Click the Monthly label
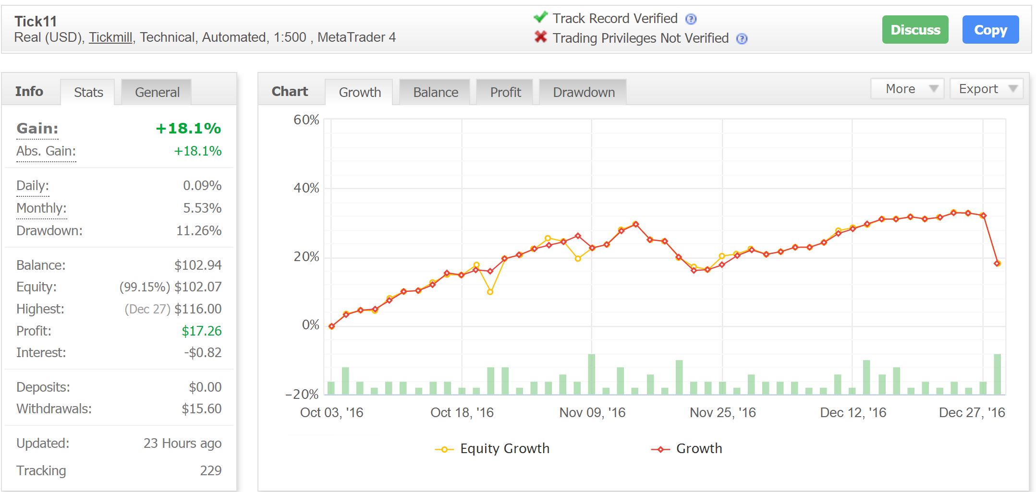The image size is (1036, 492). [41, 208]
